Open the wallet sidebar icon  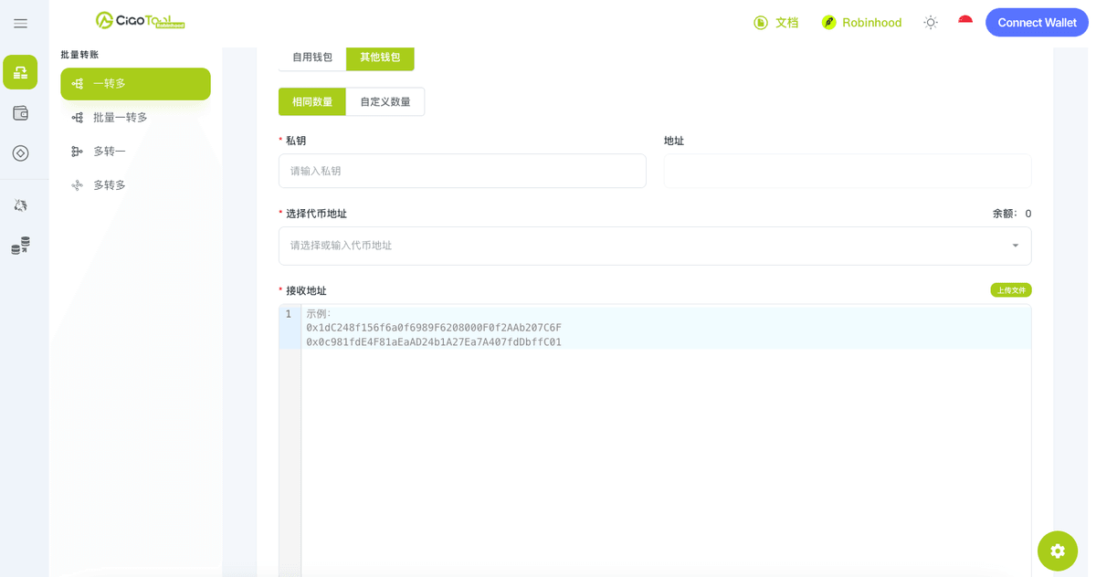point(20,113)
